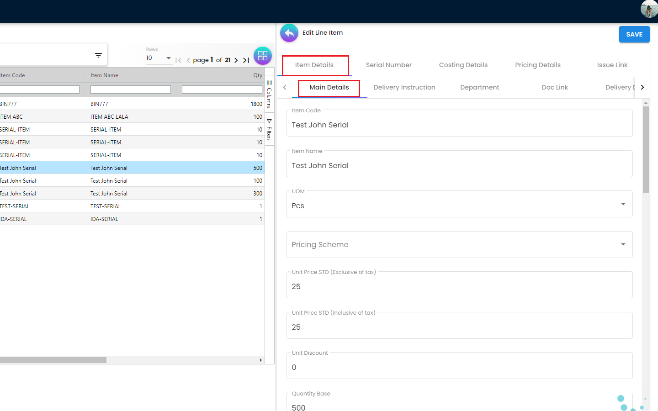Click the grid view toggle button

pyautogui.click(x=263, y=56)
